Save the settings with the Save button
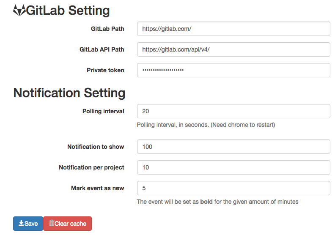 click(x=28, y=224)
